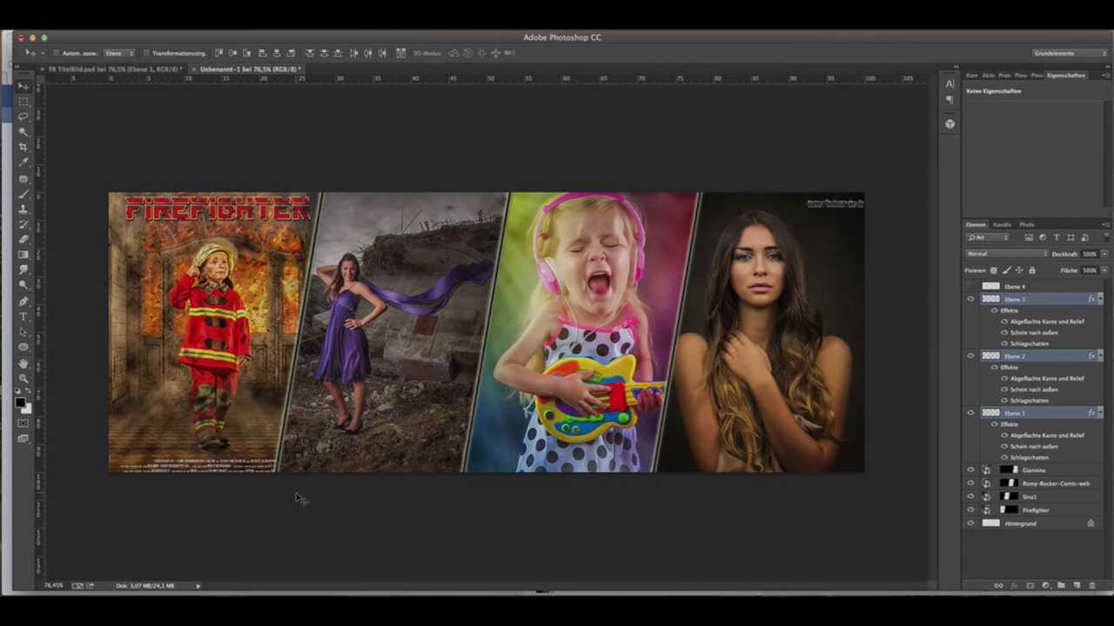Image resolution: width=1114 pixels, height=626 pixels.
Task: Select the Move tool in the toolbox
Action: coord(23,86)
